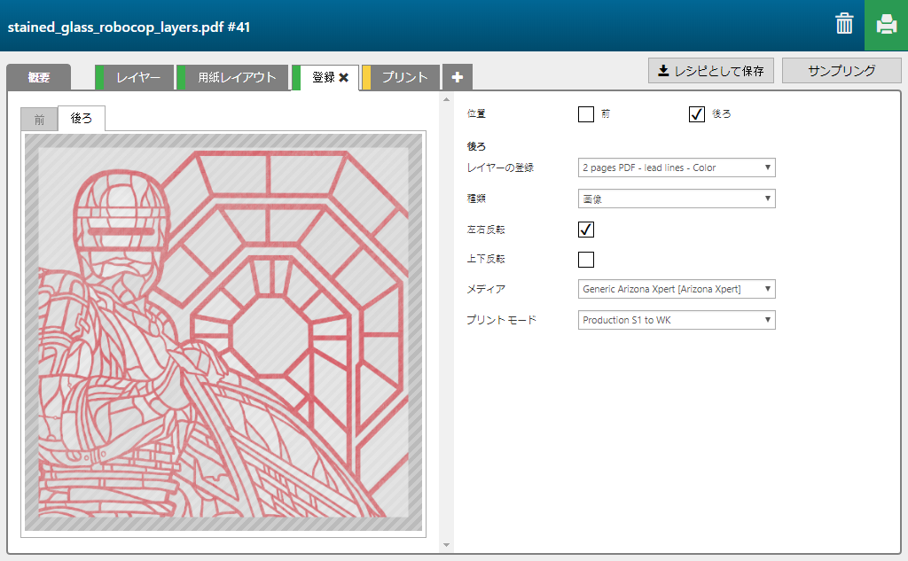Screen dimensions: 908x561
Task: Open the 種類 dropdown showing 画像
Action: point(677,199)
